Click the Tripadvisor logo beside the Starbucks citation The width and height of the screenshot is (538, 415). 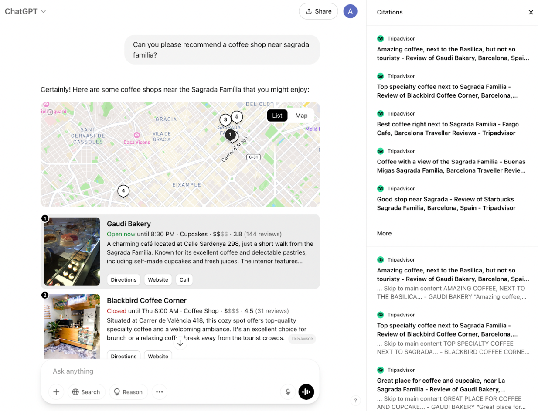[x=381, y=188]
